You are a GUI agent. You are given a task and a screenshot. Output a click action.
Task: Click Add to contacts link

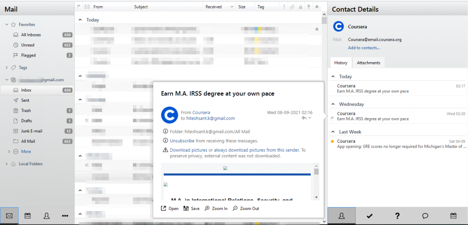click(364, 48)
